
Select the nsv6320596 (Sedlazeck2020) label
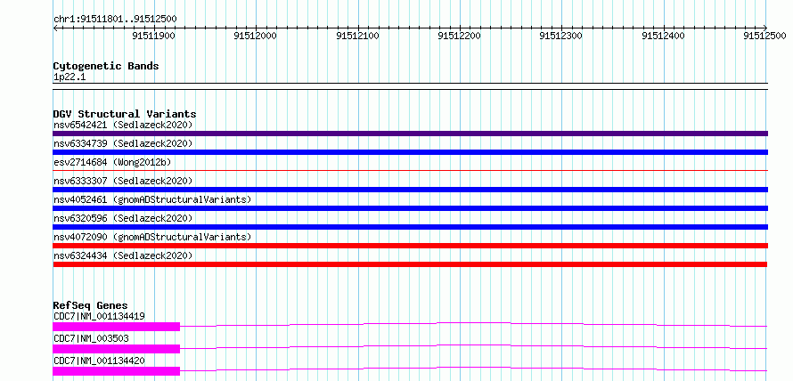123,218
